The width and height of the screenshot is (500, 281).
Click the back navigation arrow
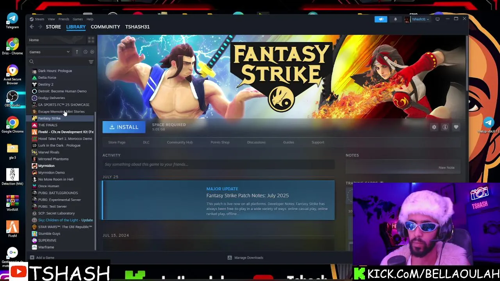32,27
